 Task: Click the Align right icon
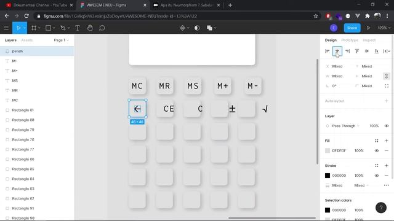click(x=347, y=51)
